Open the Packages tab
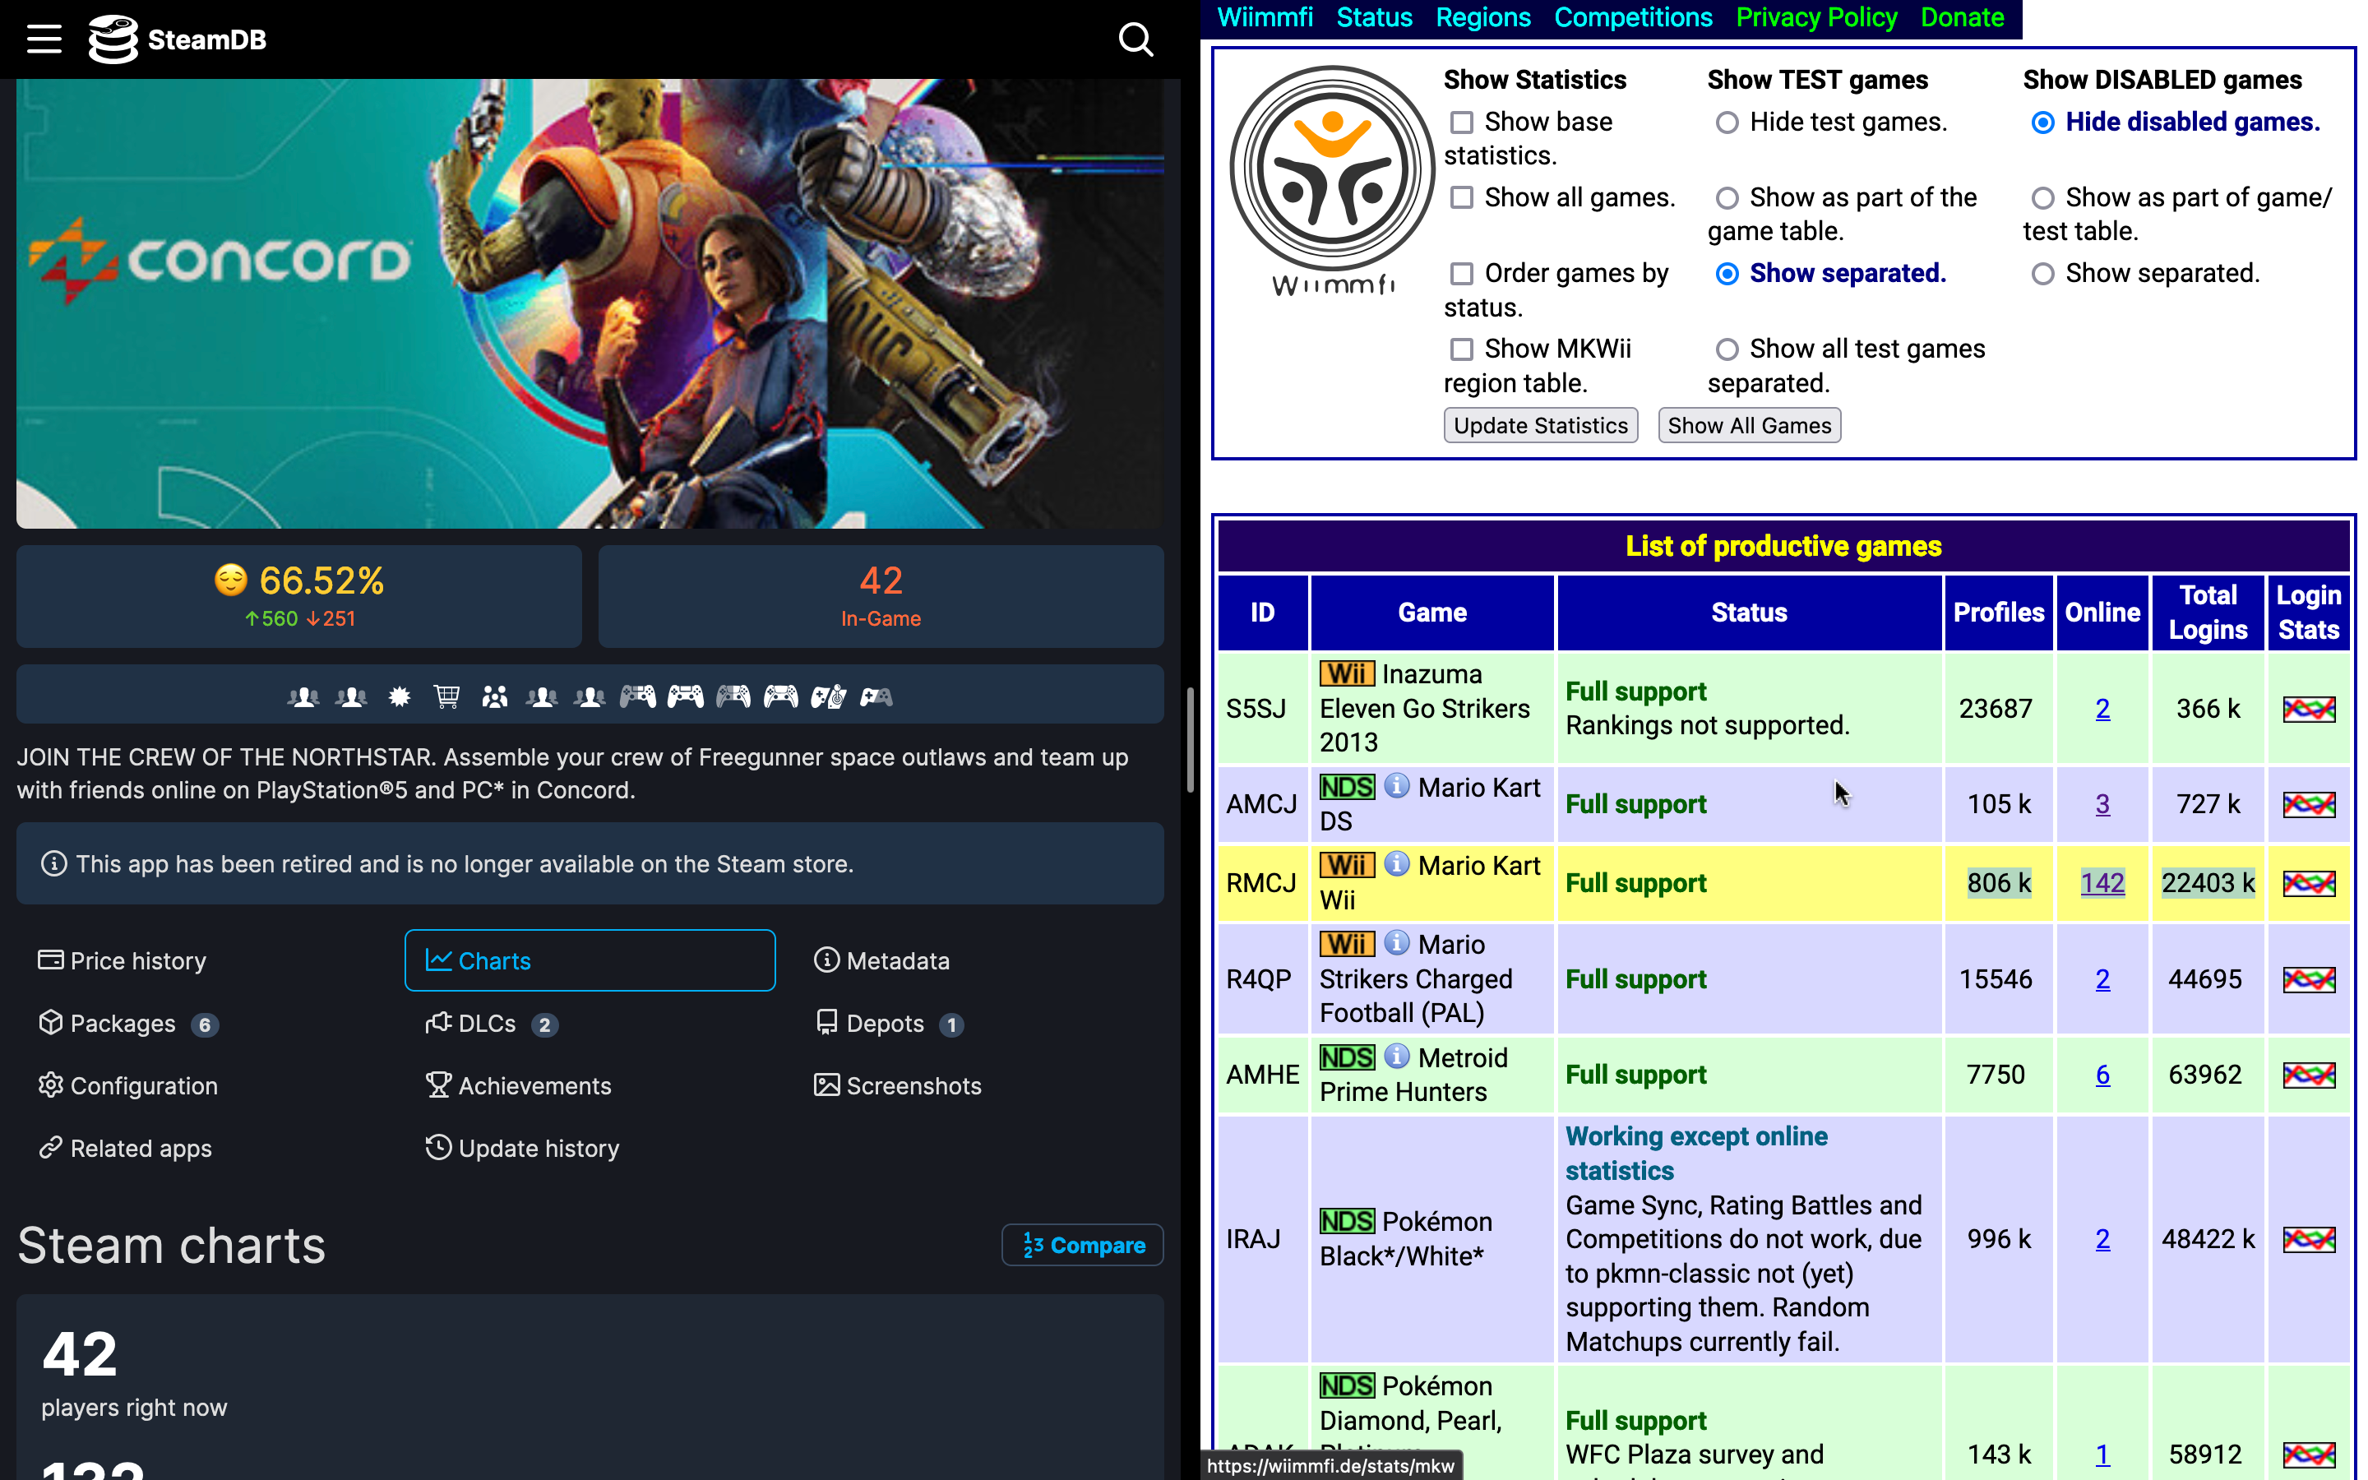This screenshot has height=1480, width=2368. point(201,1024)
